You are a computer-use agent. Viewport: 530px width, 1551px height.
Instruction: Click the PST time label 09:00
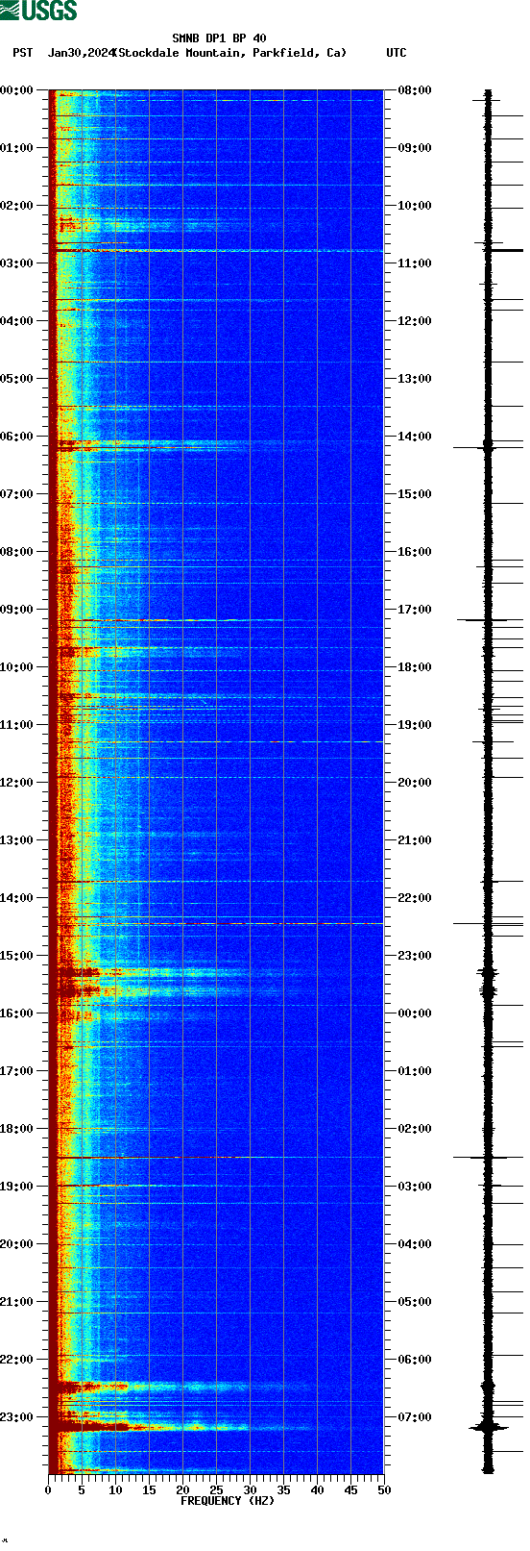16,610
